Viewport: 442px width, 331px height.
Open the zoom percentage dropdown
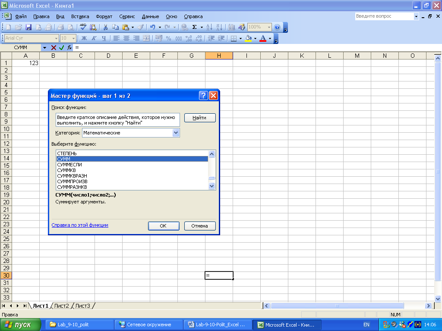[x=269, y=27]
